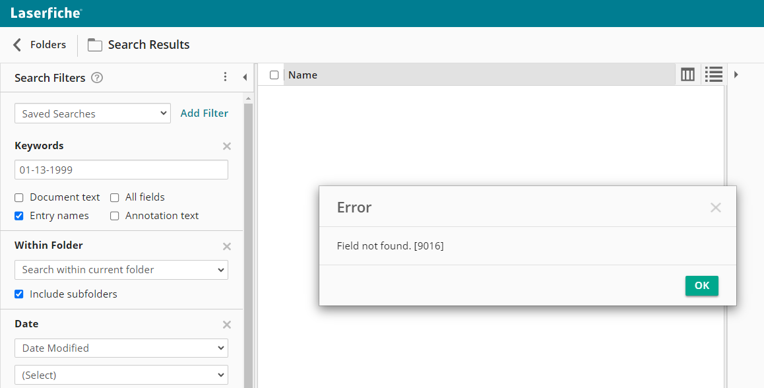764x388 pixels.
Task: Enable the Document text checkbox
Action: (19, 197)
